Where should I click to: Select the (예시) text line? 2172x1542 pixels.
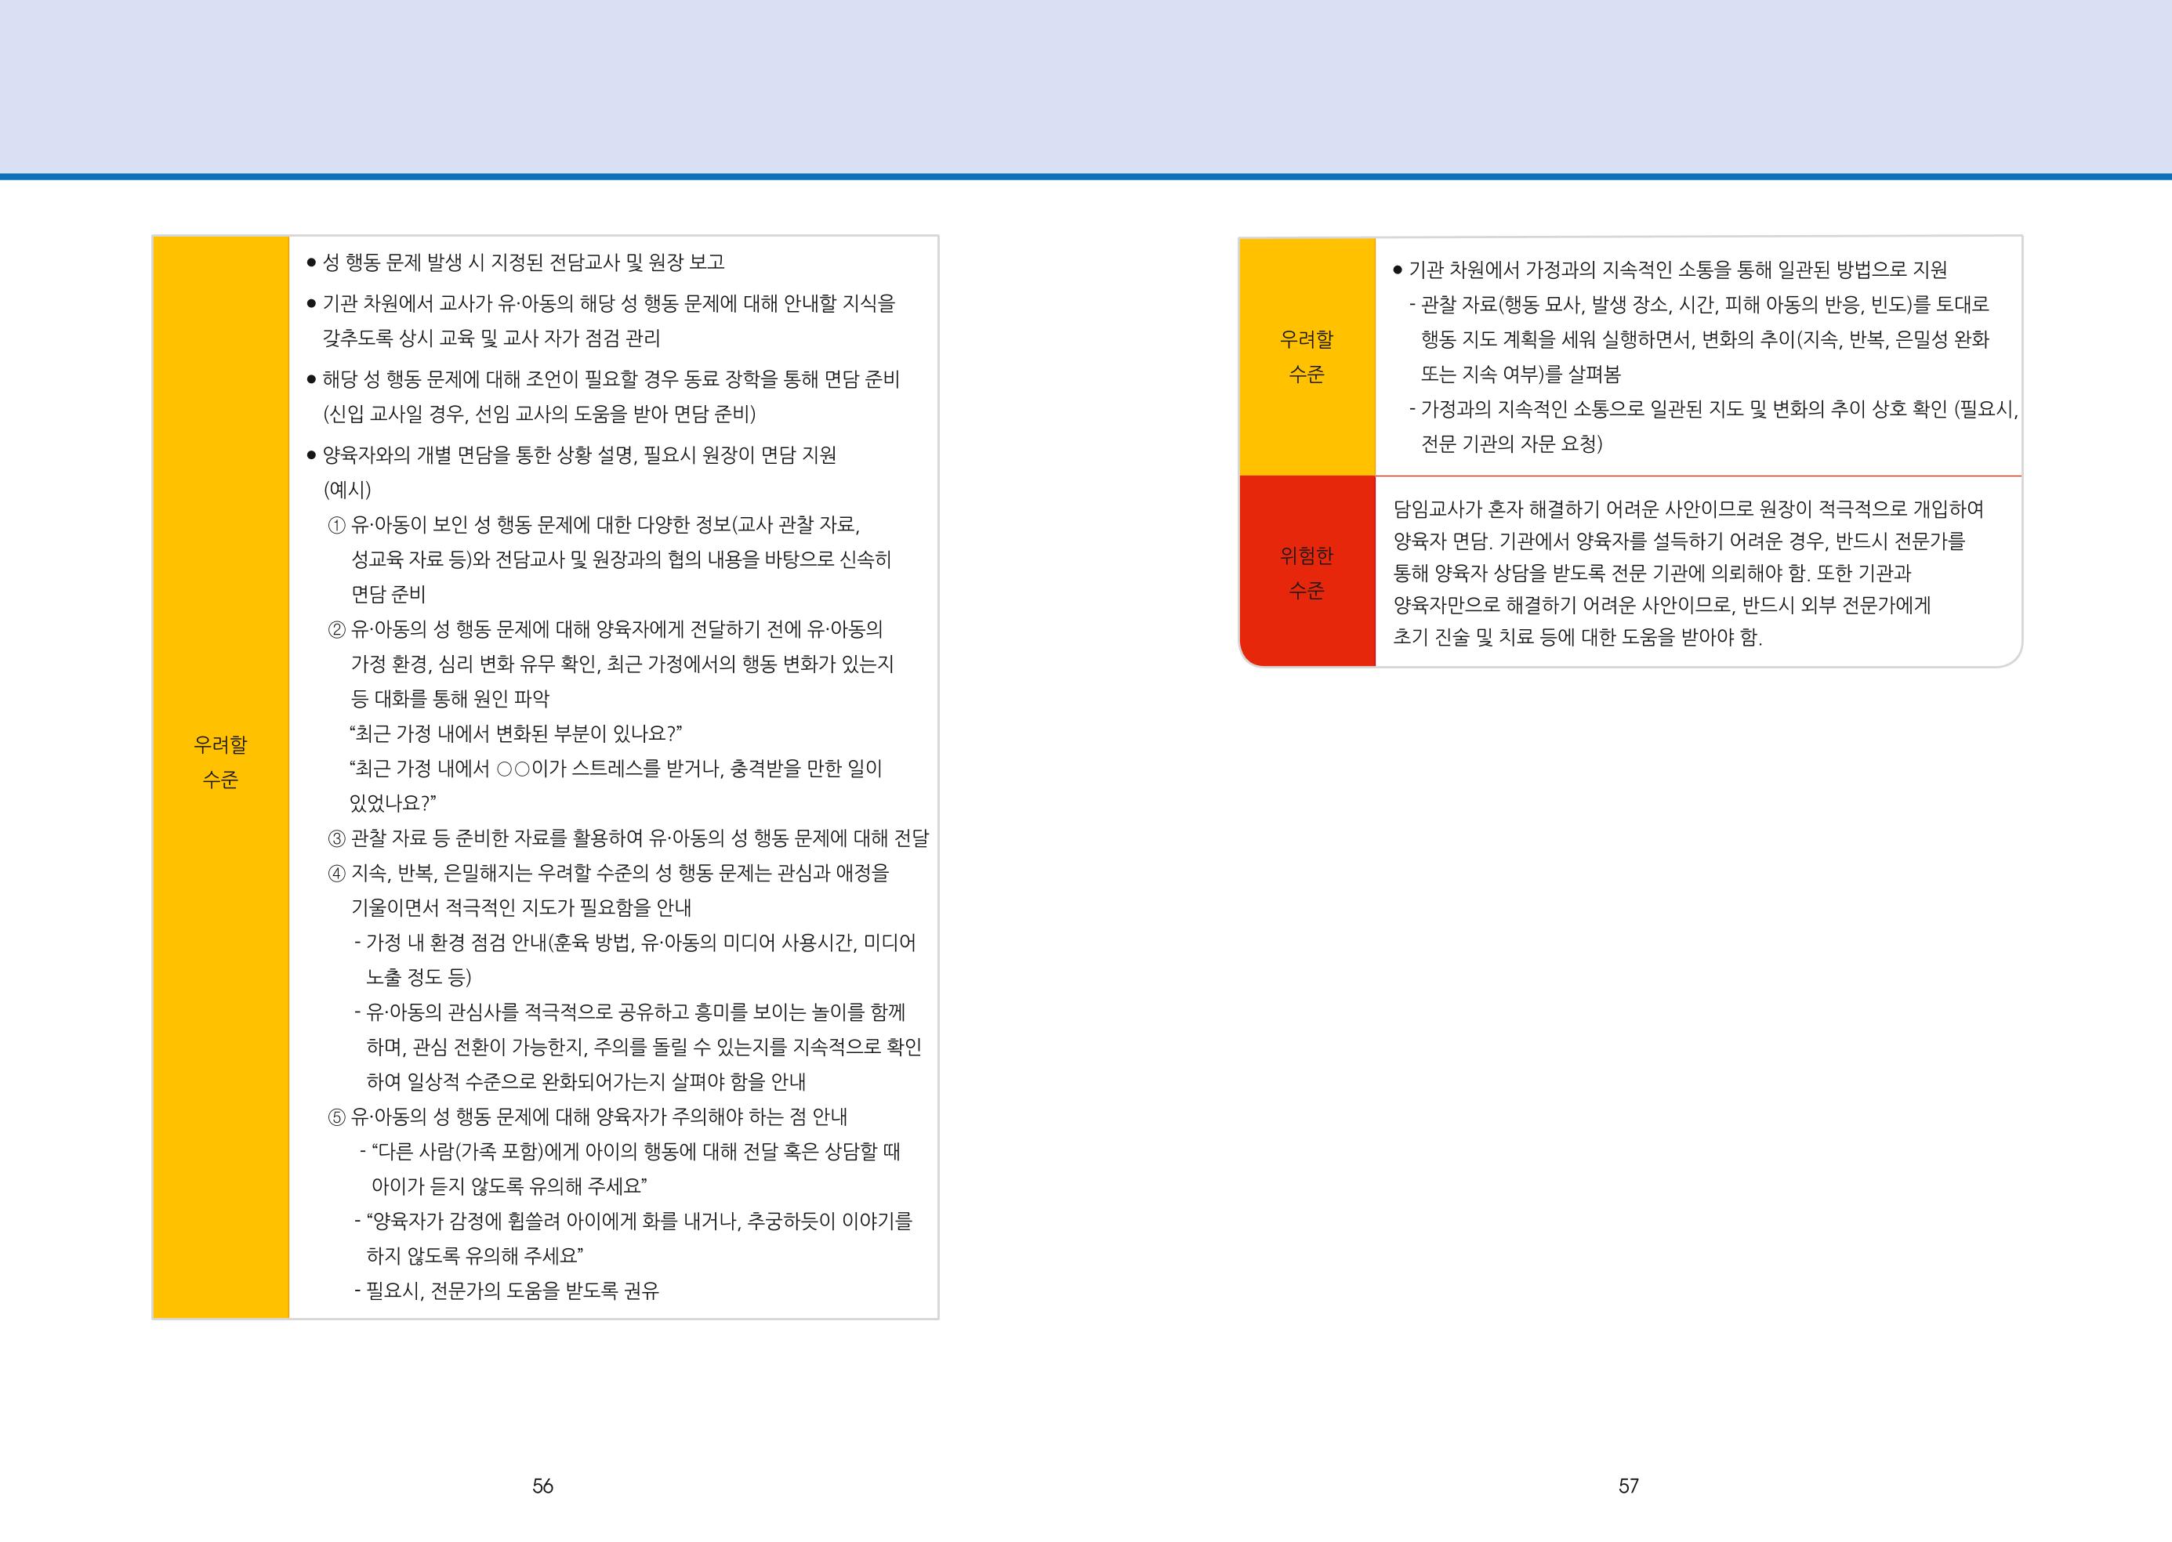[x=347, y=490]
